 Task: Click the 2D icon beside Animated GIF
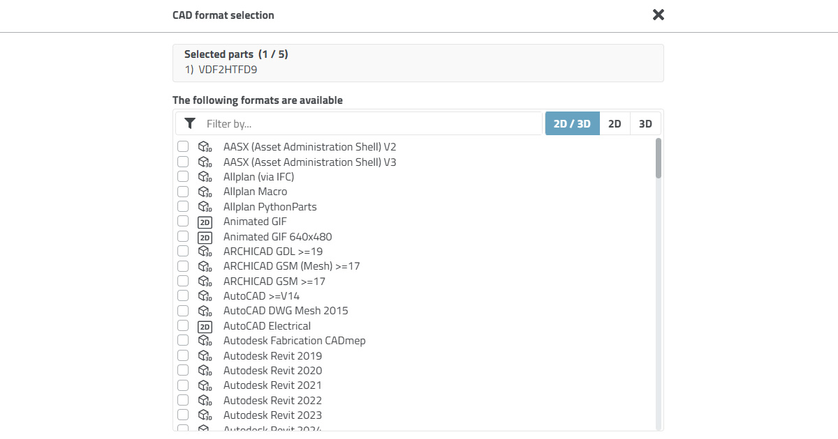205,222
